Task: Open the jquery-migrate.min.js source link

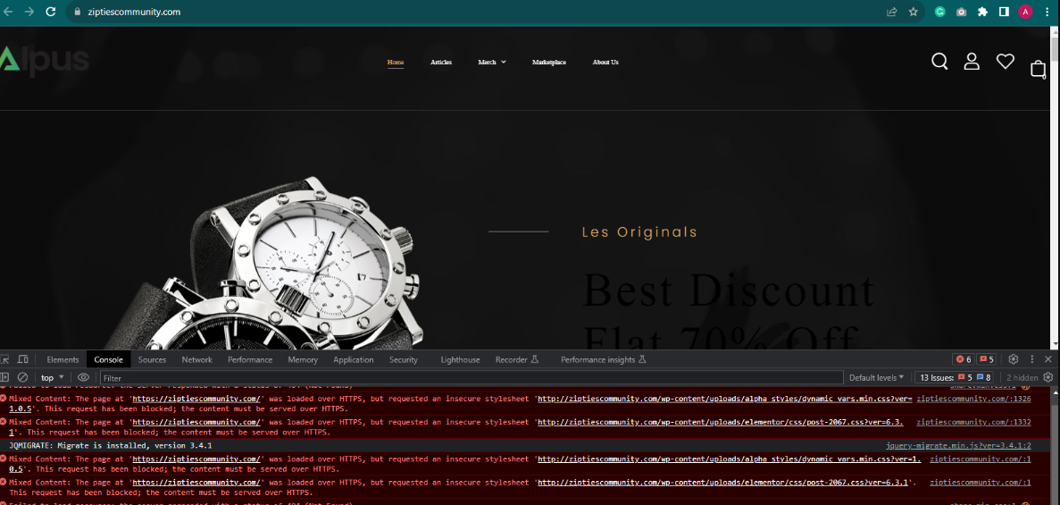Action: [958, 445]
